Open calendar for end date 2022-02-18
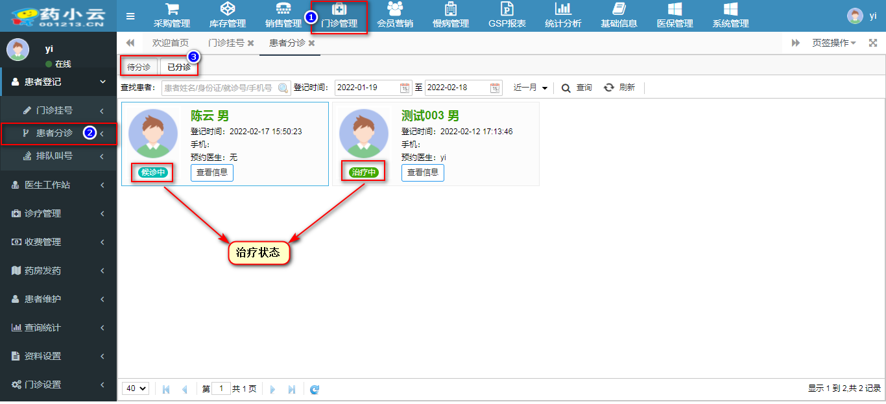 [495, 88]
